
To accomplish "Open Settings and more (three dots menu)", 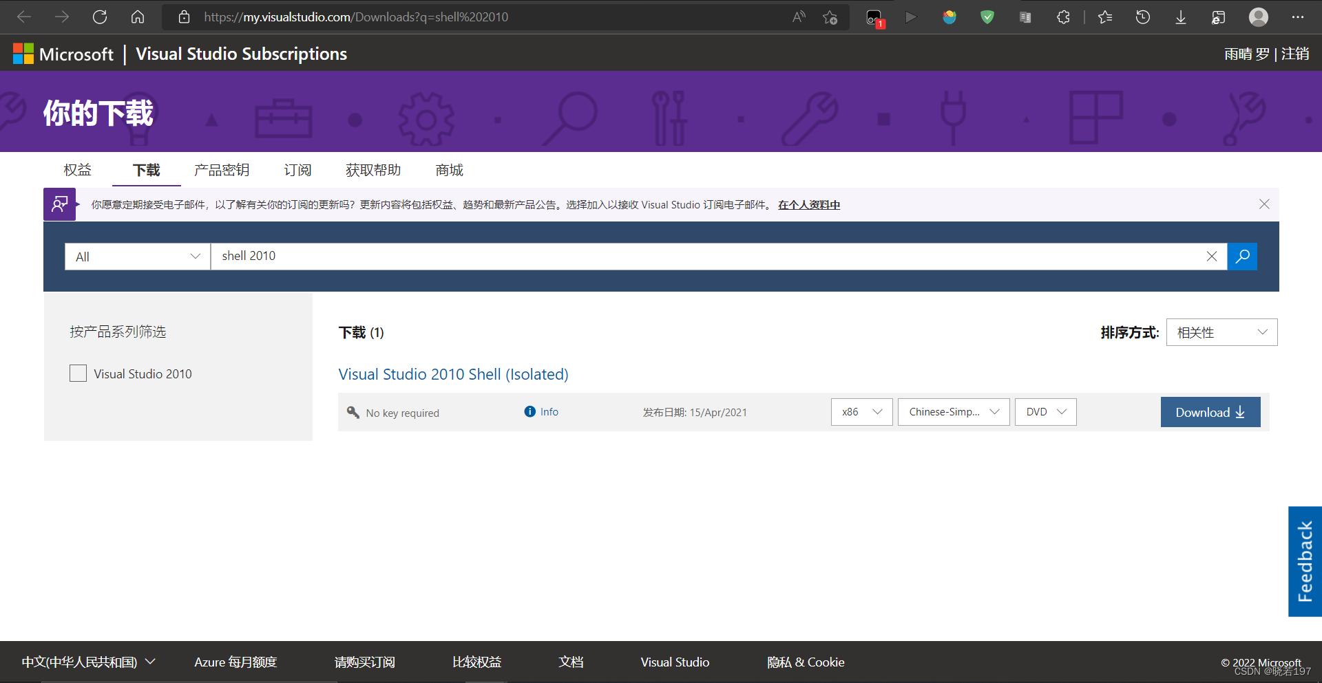I will tap(1300, 17).
